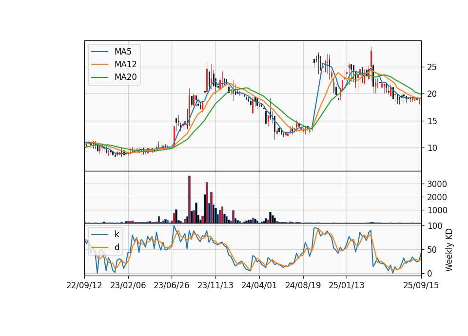Click the price axis label 10
The width and height of the screenshot is (468, 336).
[432, 148]
